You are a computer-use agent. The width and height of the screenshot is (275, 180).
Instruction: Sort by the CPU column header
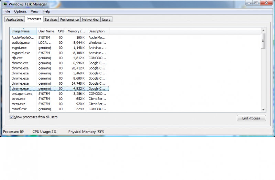click(x=61, y=31)
